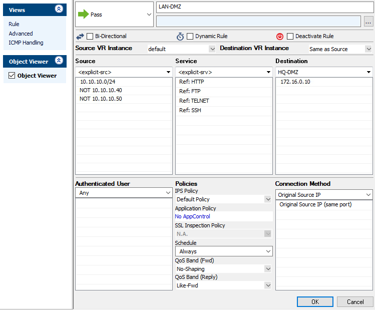
Task: Click the Object Viewer panel header
Action: point(35,61)
